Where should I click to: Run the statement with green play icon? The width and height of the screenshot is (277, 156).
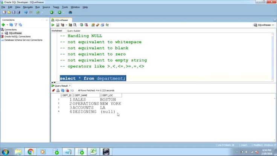[x=53, y=25]
